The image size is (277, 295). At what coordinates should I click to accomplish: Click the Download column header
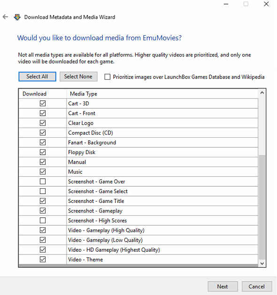[x=43, y=93]
